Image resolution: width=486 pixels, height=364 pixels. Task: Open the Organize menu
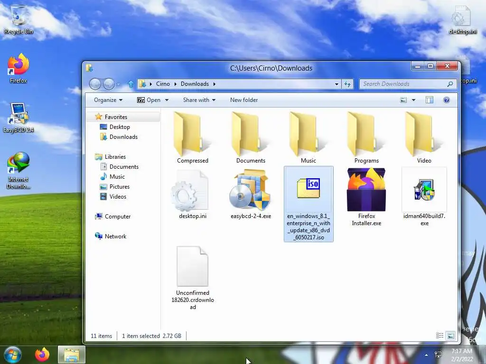[108, 100]
